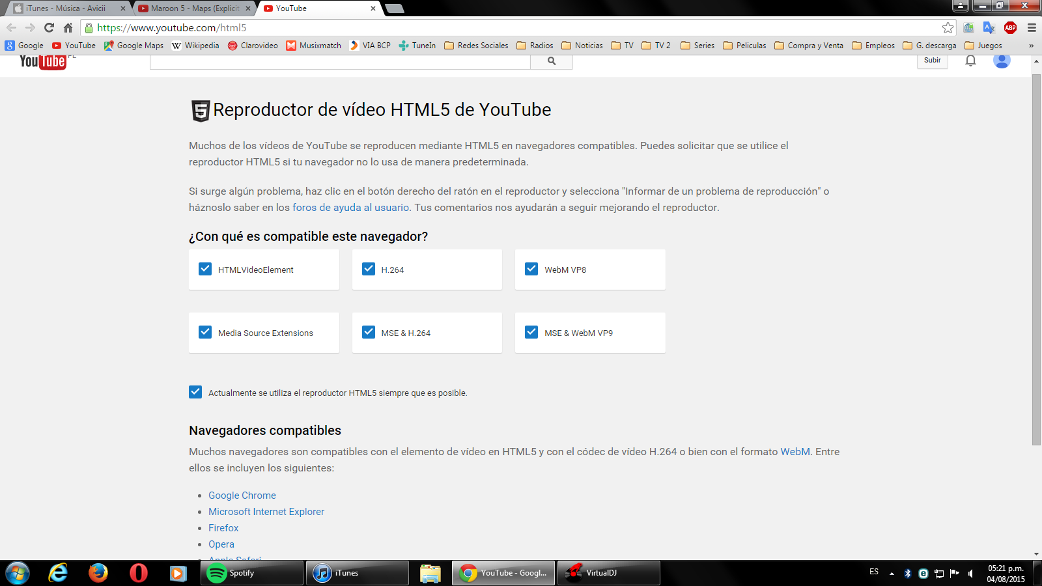Show hidden bookmarks with the overflow chevron
The height and width of the screenshot is (586, 1042).
[1031, 46]
